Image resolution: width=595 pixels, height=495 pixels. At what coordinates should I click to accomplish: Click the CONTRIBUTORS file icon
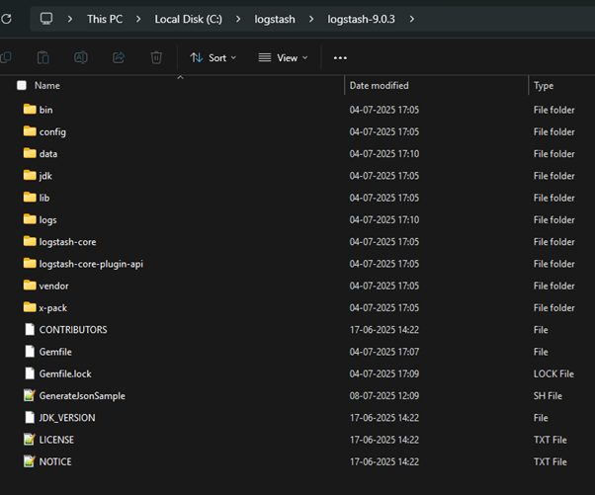(30, 329)
